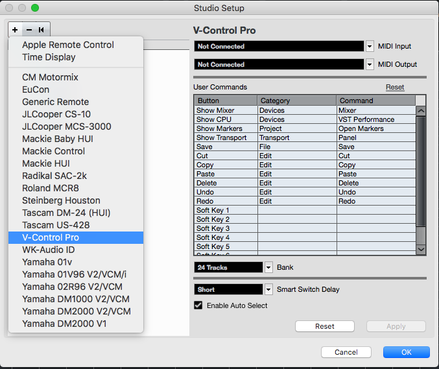Click Soft Key 2 empty Category cell
Viewport: 439px width, 369px height.
point(297,219)
